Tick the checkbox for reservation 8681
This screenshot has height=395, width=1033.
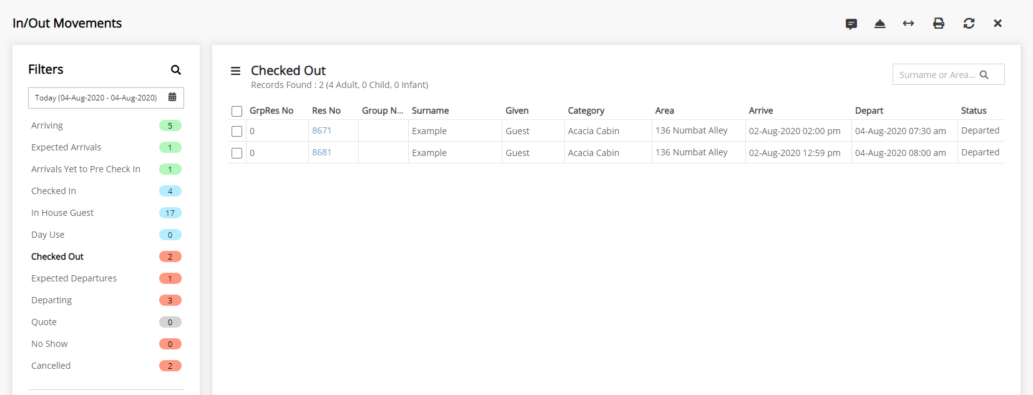click(x=237, y=153)
